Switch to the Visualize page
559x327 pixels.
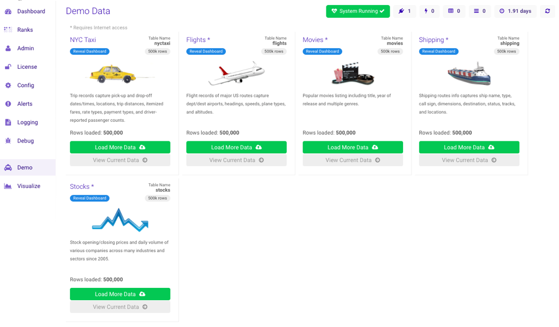(x=29, y=186)
